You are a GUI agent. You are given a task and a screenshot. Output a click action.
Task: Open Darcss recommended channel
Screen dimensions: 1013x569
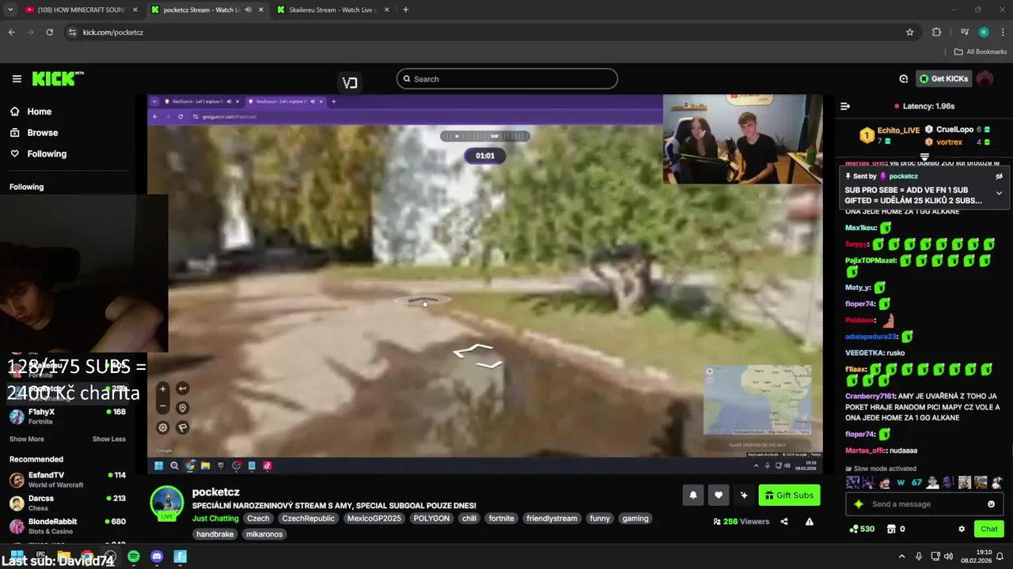[x=67, y=503]
